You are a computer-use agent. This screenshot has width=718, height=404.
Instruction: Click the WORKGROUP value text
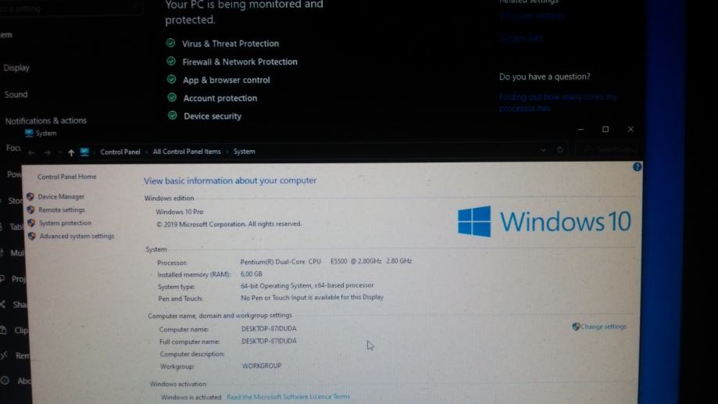coord(262,366)
